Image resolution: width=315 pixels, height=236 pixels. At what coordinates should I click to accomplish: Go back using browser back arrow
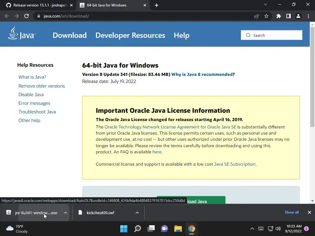coord(7,16)
